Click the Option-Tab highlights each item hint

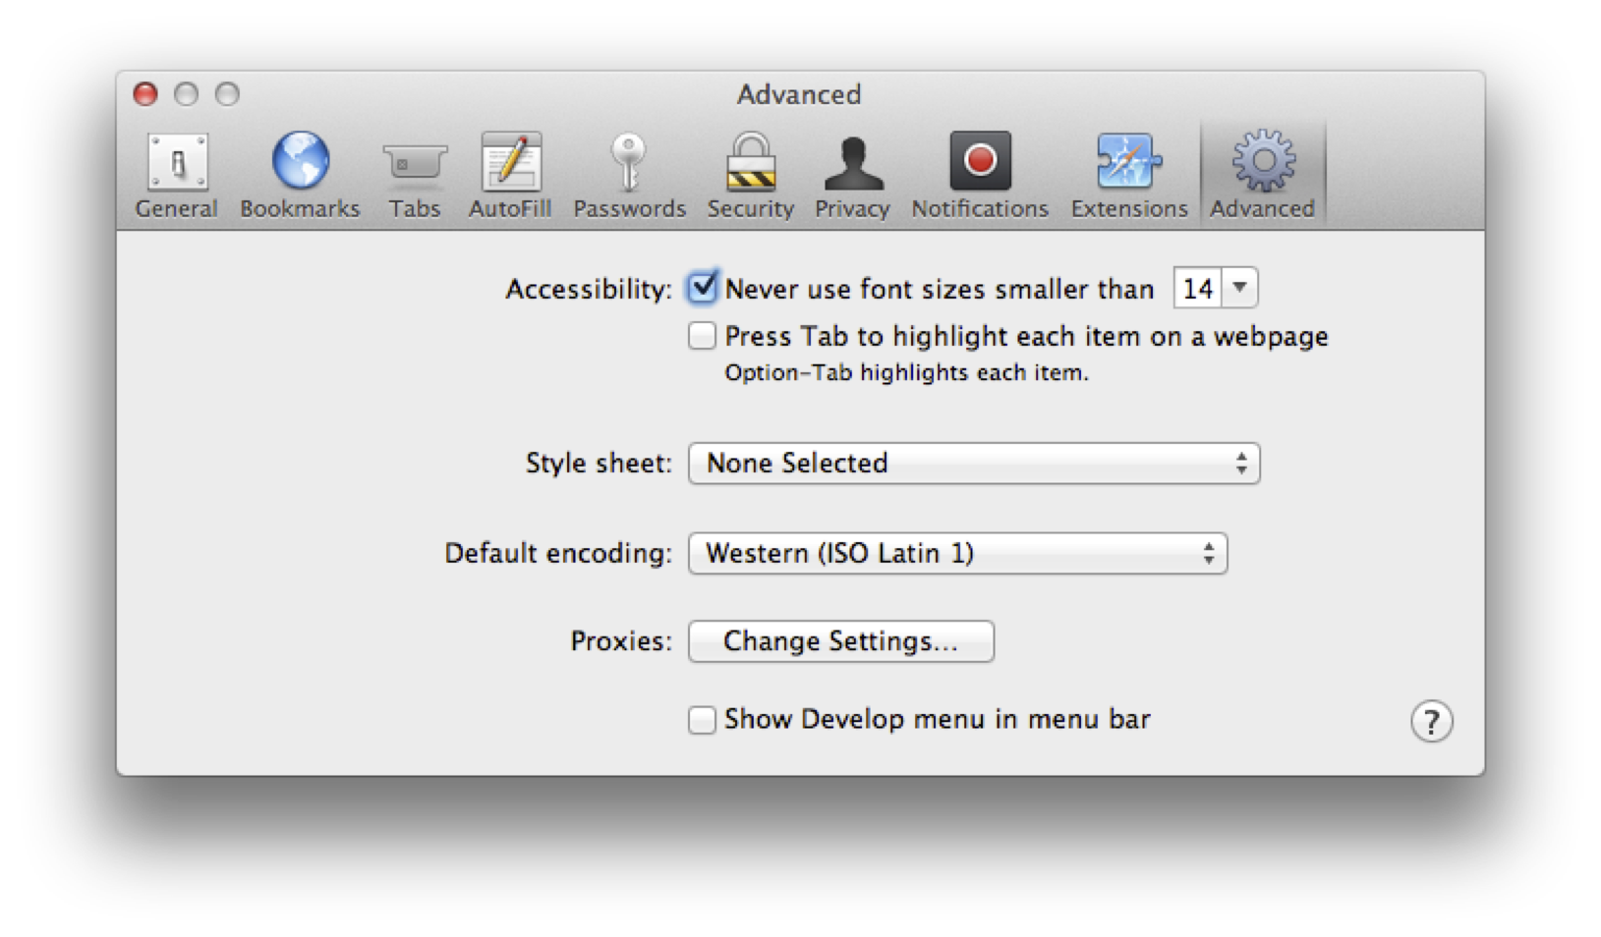[906, 373]
